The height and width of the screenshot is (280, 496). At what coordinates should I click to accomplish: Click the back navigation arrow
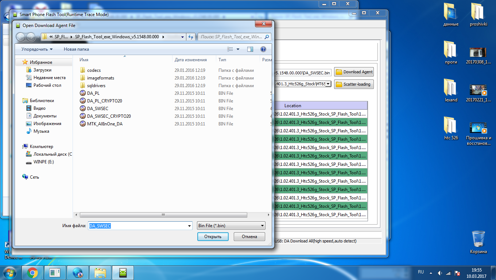tap(21, 37)
